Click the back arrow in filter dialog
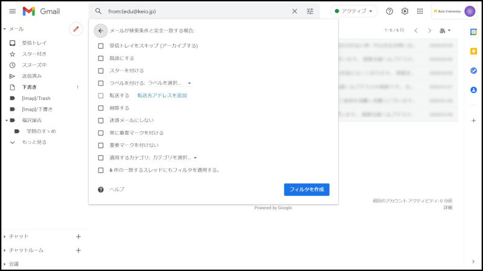The height and width of the screenshot is (271, 483). [x=101, y=31]
